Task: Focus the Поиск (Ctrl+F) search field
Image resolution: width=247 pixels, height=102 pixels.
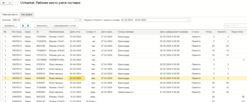Action: coord(235,26)
